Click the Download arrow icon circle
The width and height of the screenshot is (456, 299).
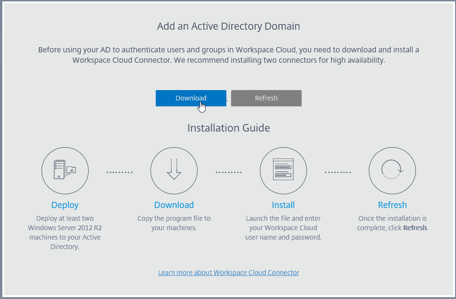174,170
